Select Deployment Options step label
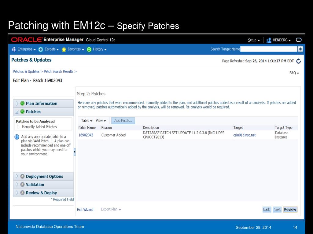Screen dimensions: 313x234 45,176
